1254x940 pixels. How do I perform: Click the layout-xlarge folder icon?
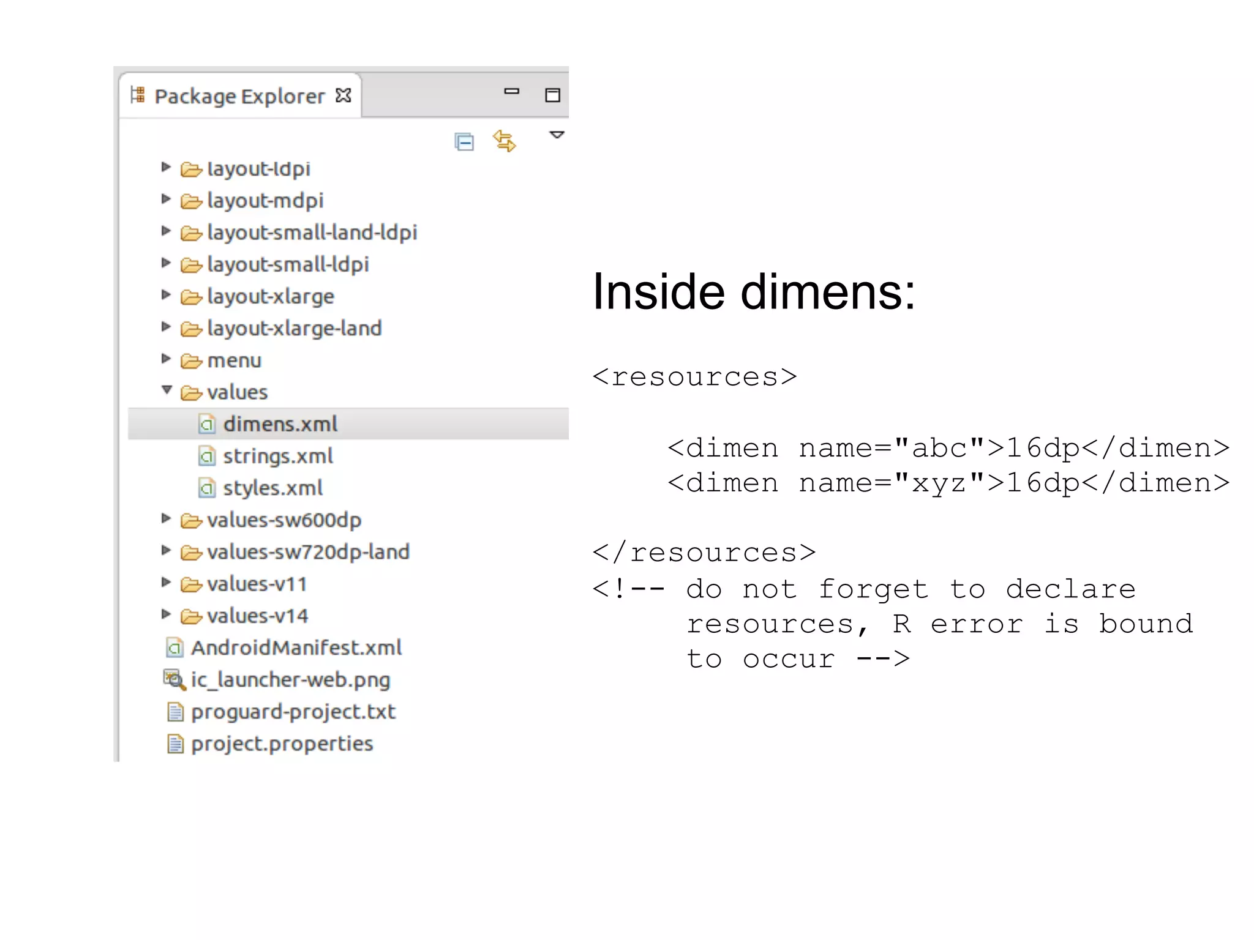point(191,297)
